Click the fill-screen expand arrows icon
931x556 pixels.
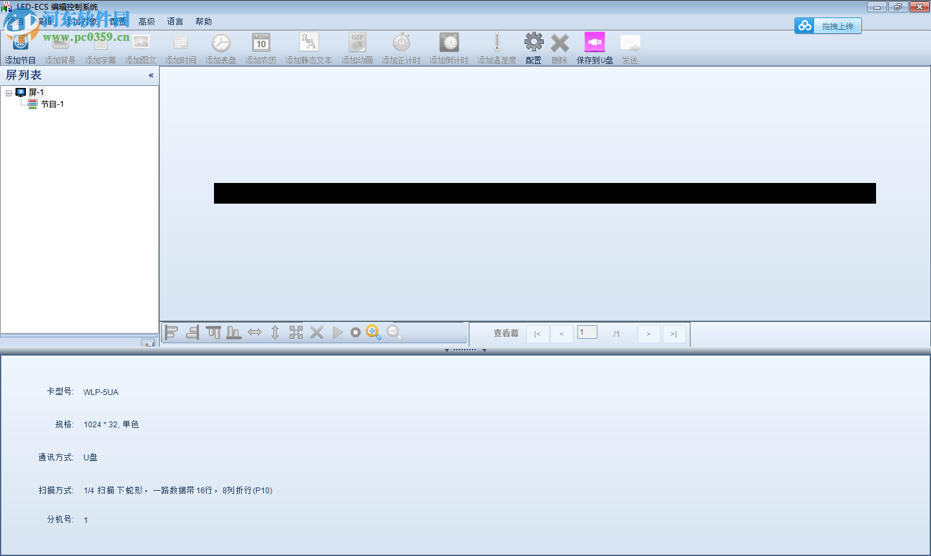tap(296, 332)
